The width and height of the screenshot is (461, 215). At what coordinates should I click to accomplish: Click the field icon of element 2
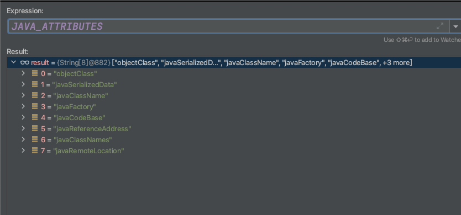click(x=35, y=95)
